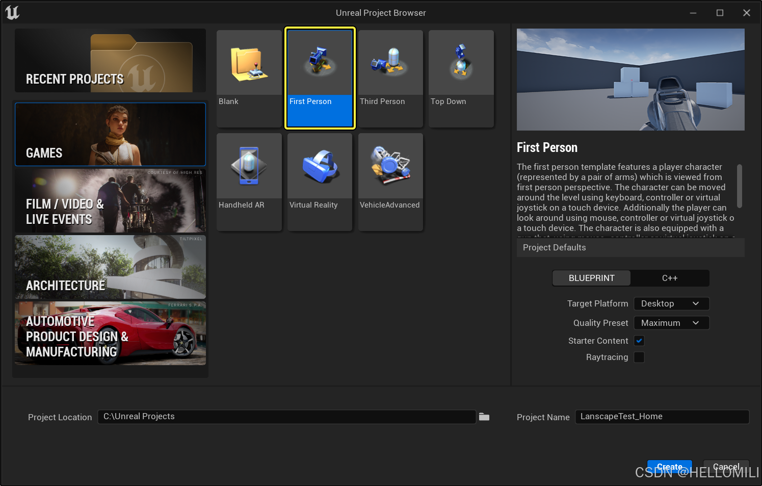Open the Quality Preset dropdown
This screenshot has height=486, width=762.
tap(671, 323)
